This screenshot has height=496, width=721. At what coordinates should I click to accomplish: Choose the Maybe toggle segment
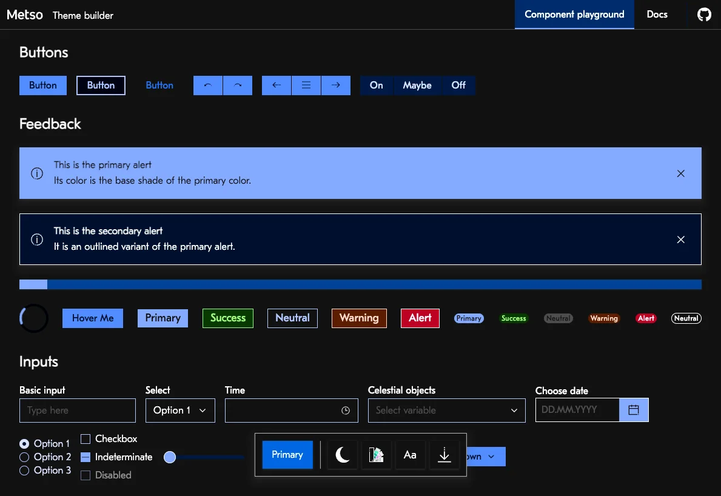pyautogui.click(x=417, y=85)
